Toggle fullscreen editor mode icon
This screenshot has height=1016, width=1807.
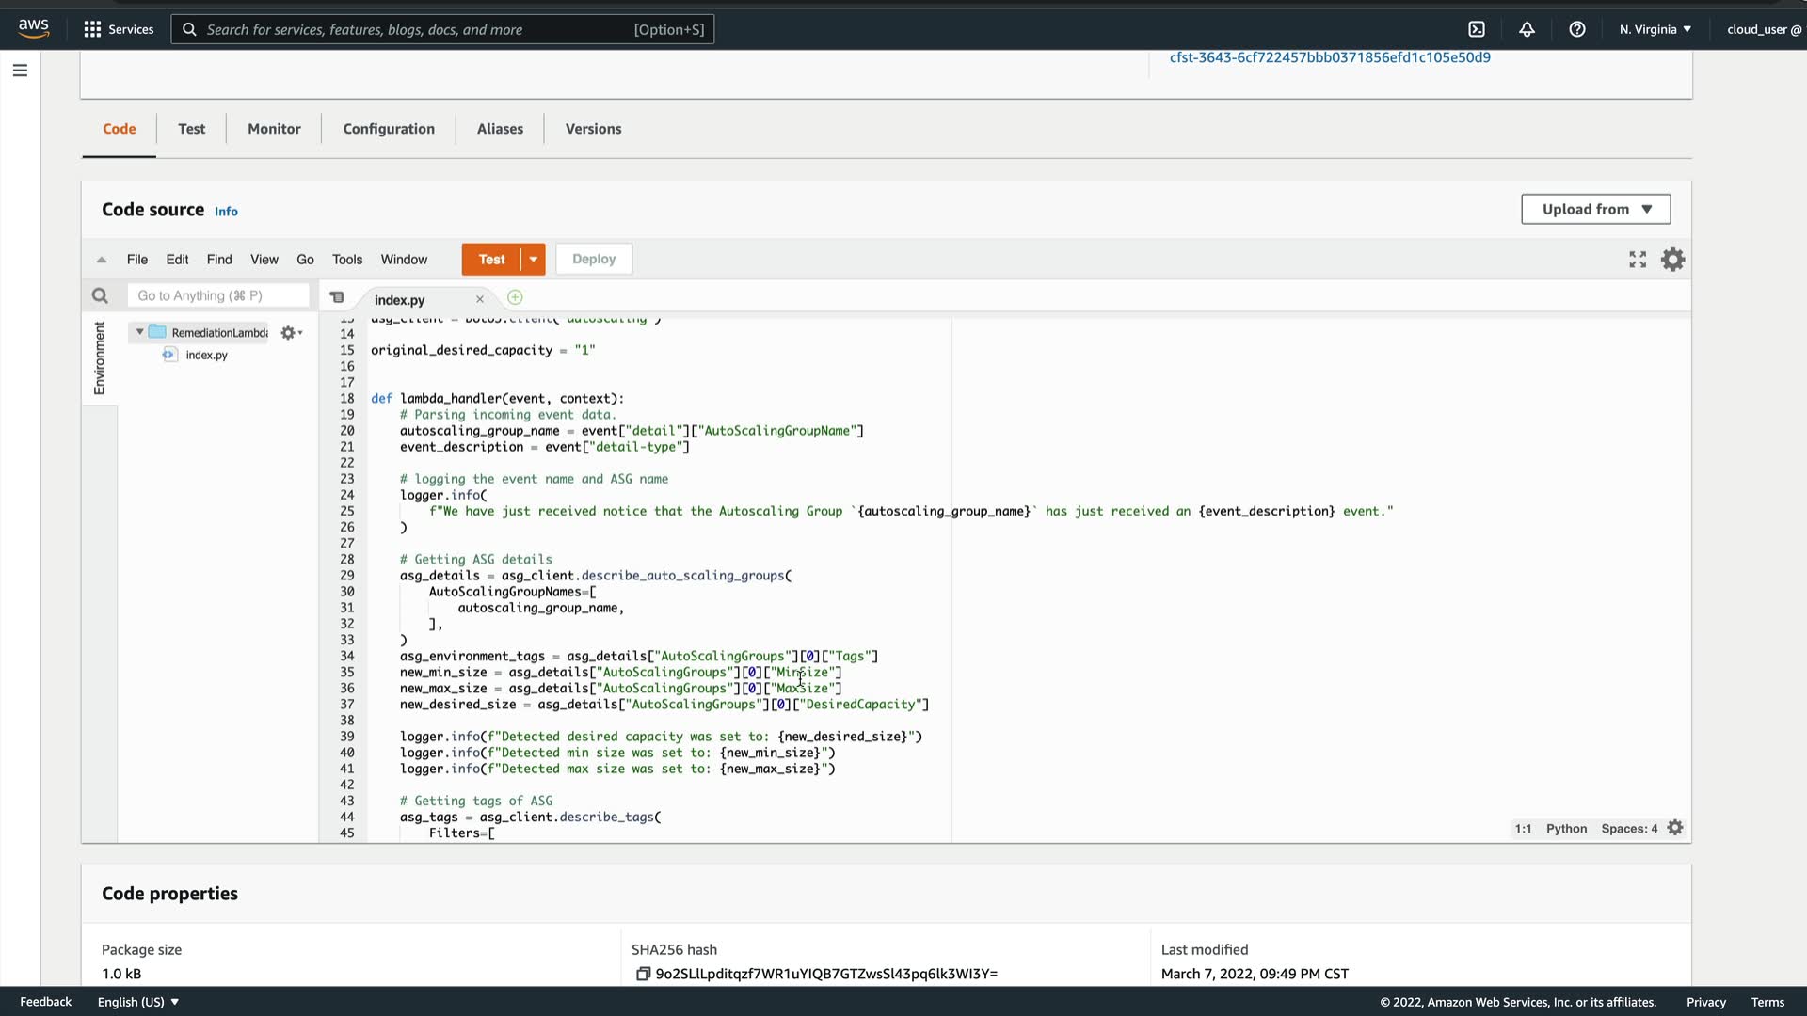coord(1638,260)
